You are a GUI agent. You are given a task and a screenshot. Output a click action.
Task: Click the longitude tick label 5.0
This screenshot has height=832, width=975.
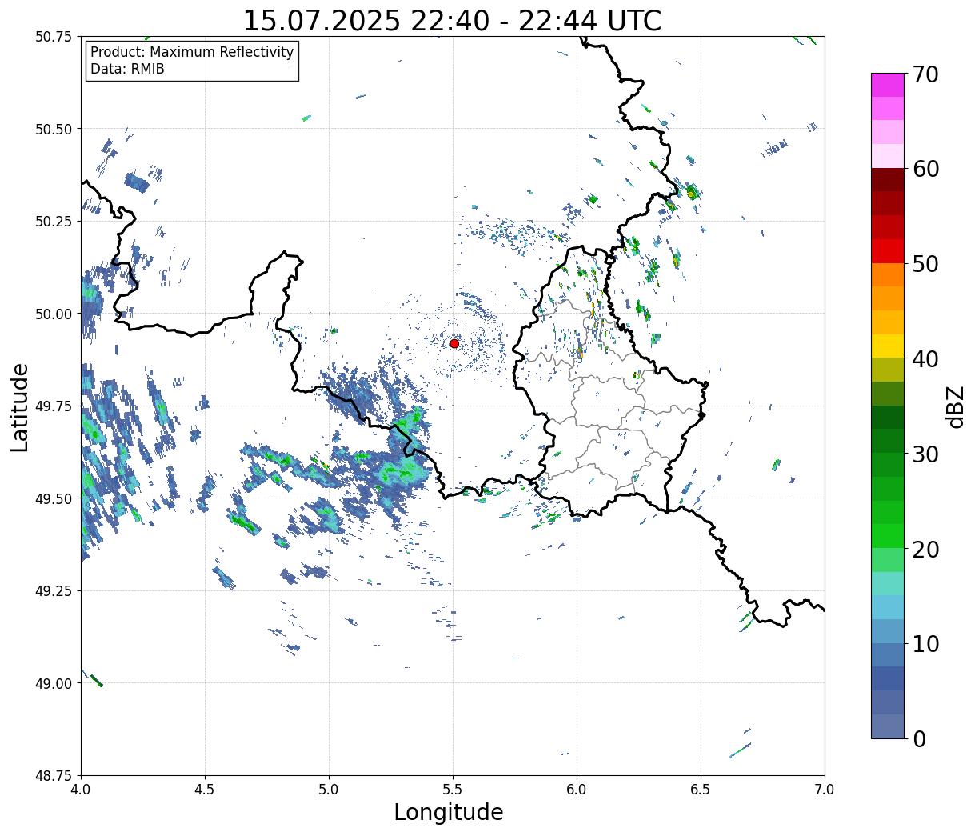pos(329,790)
